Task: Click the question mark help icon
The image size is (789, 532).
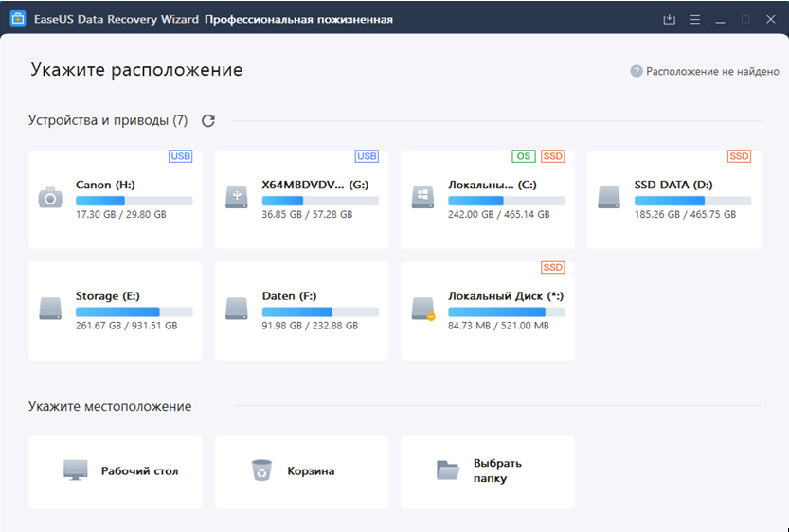Action: point(637,71)
